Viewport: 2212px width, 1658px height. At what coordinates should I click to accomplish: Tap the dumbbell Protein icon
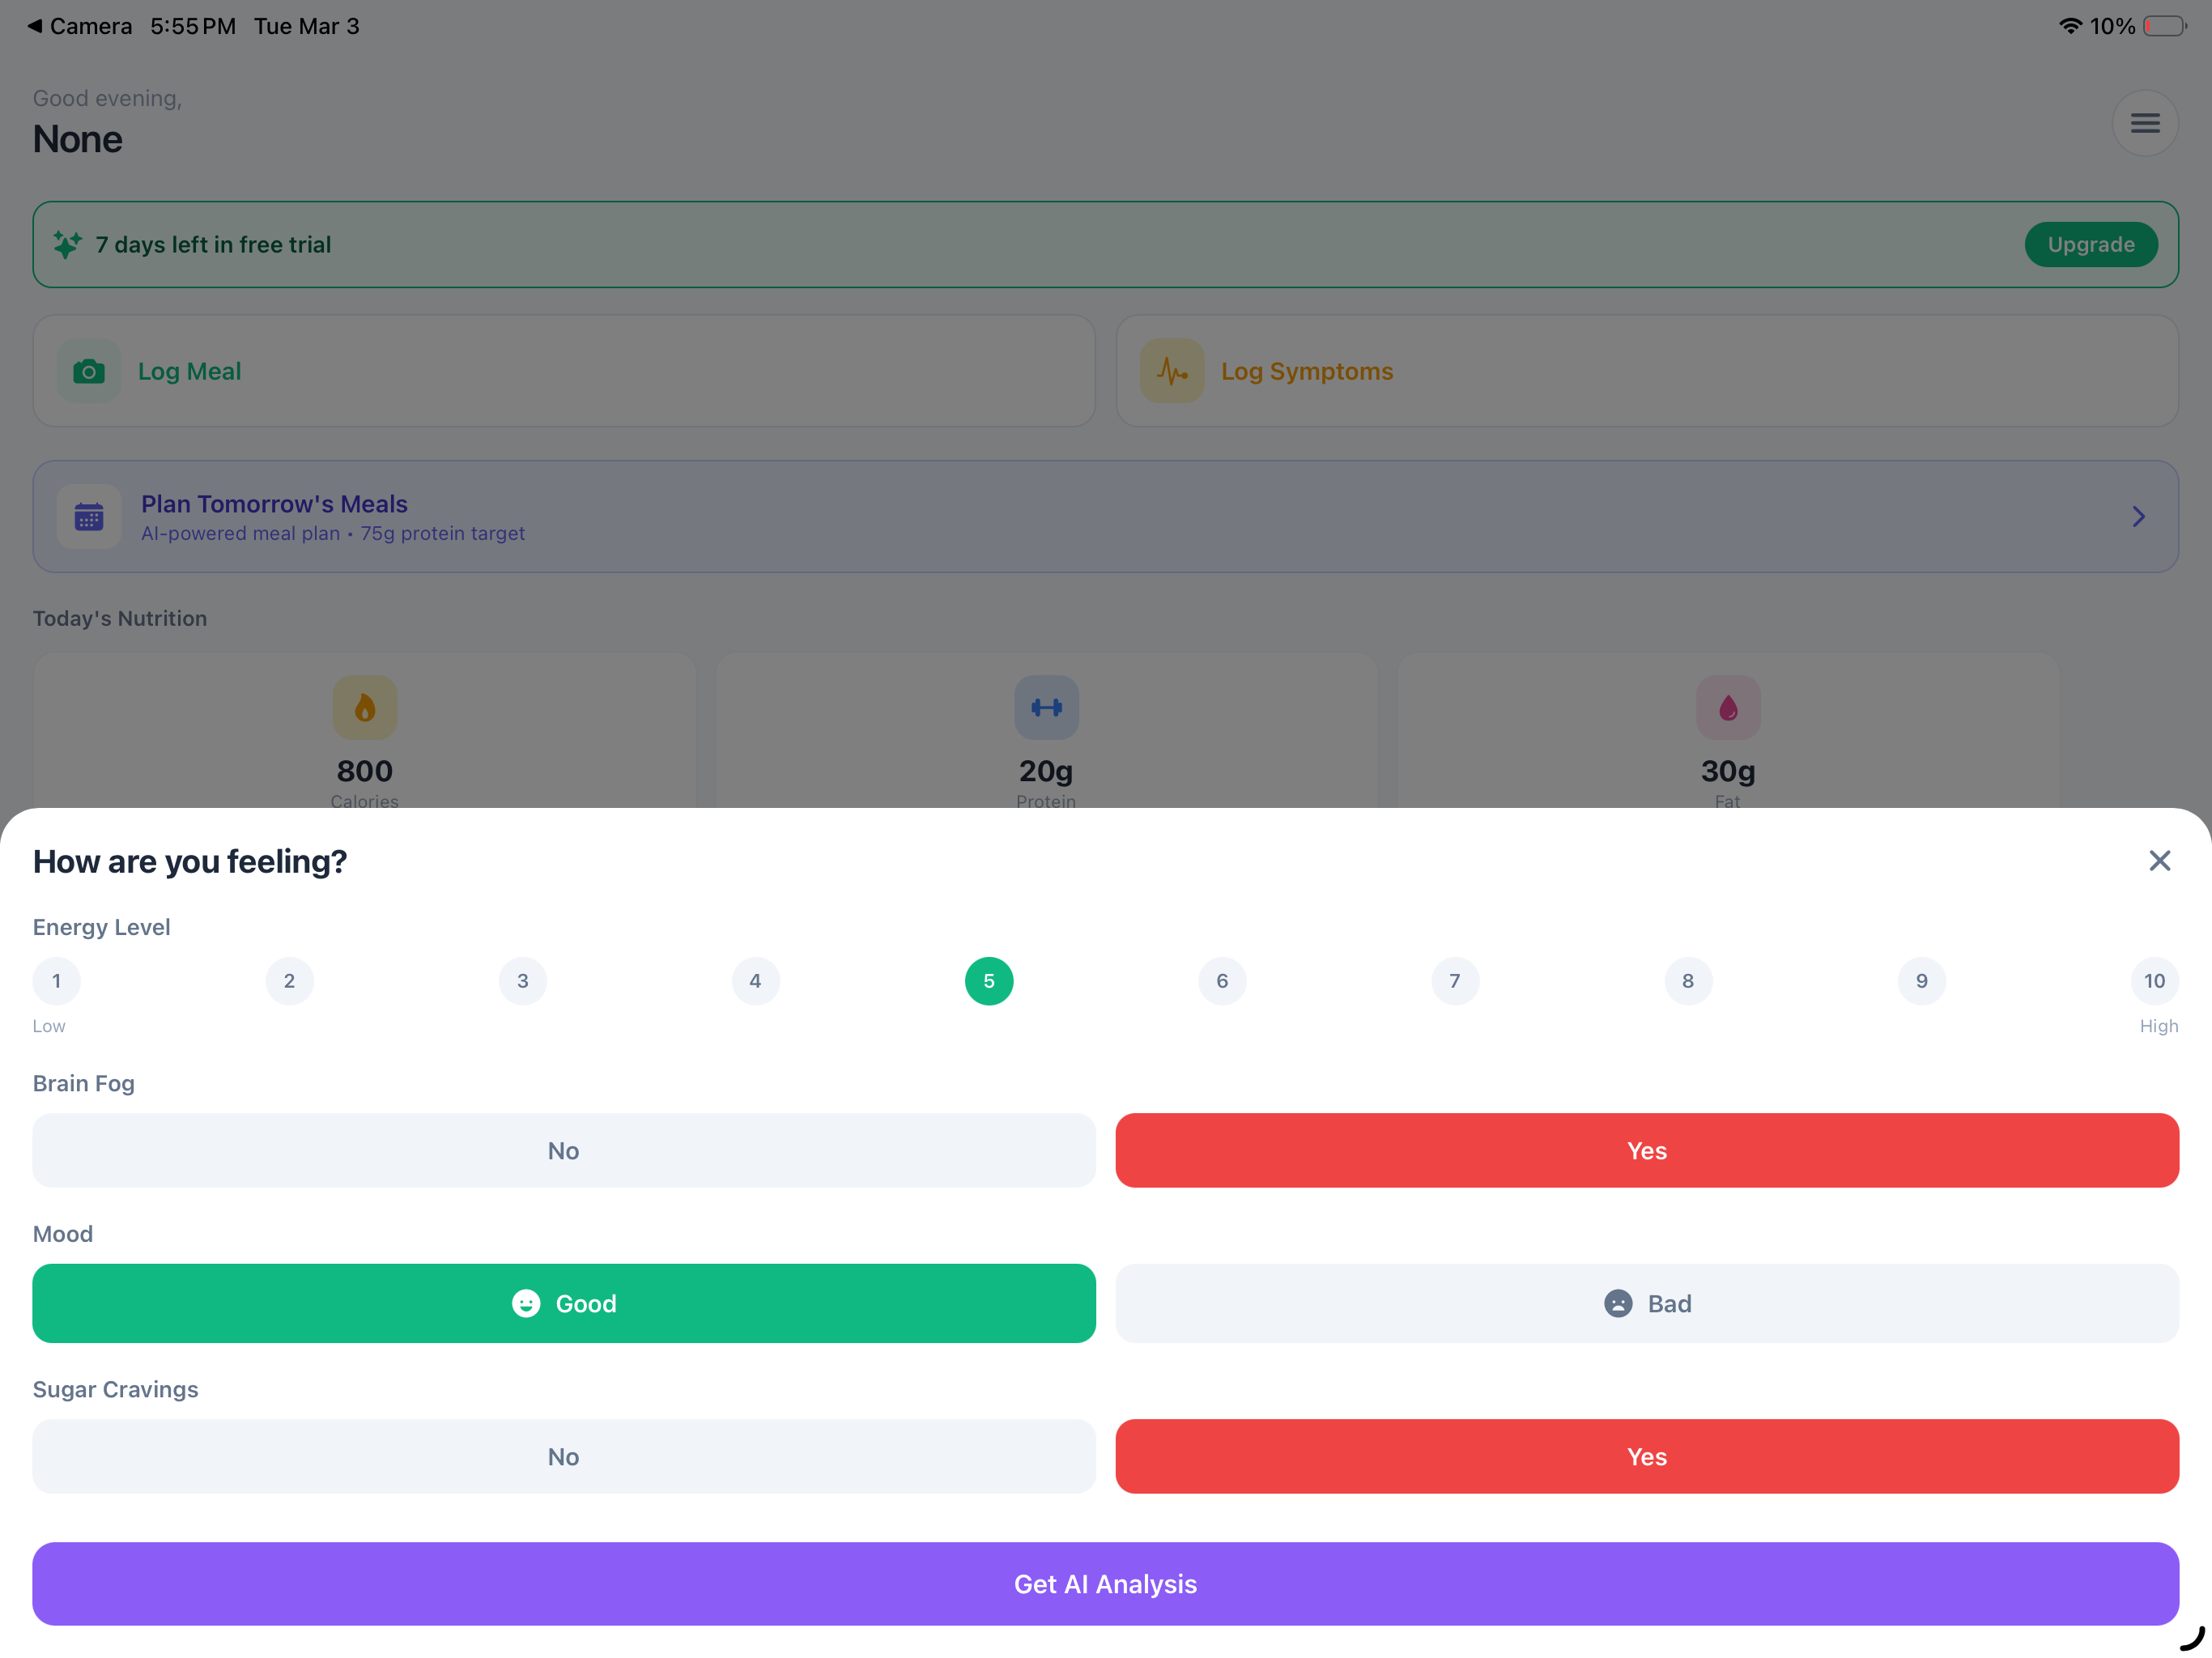[1046, 707]
